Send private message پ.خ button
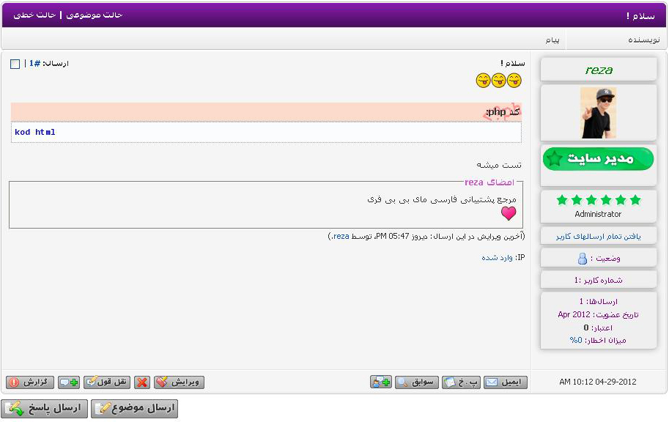 coord(461,382)
